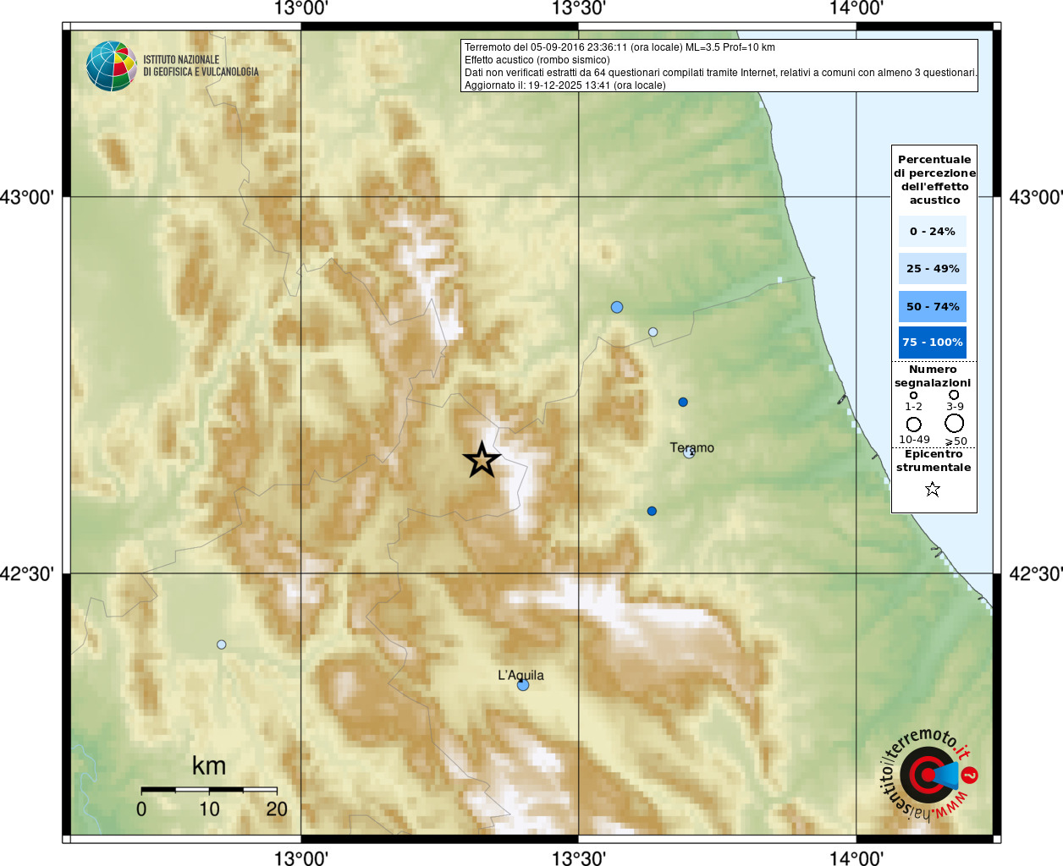The width and height of the screenshot is (1063, 866).
Task: Click the left 42°30' latitude label
Action: click(27, 573)
